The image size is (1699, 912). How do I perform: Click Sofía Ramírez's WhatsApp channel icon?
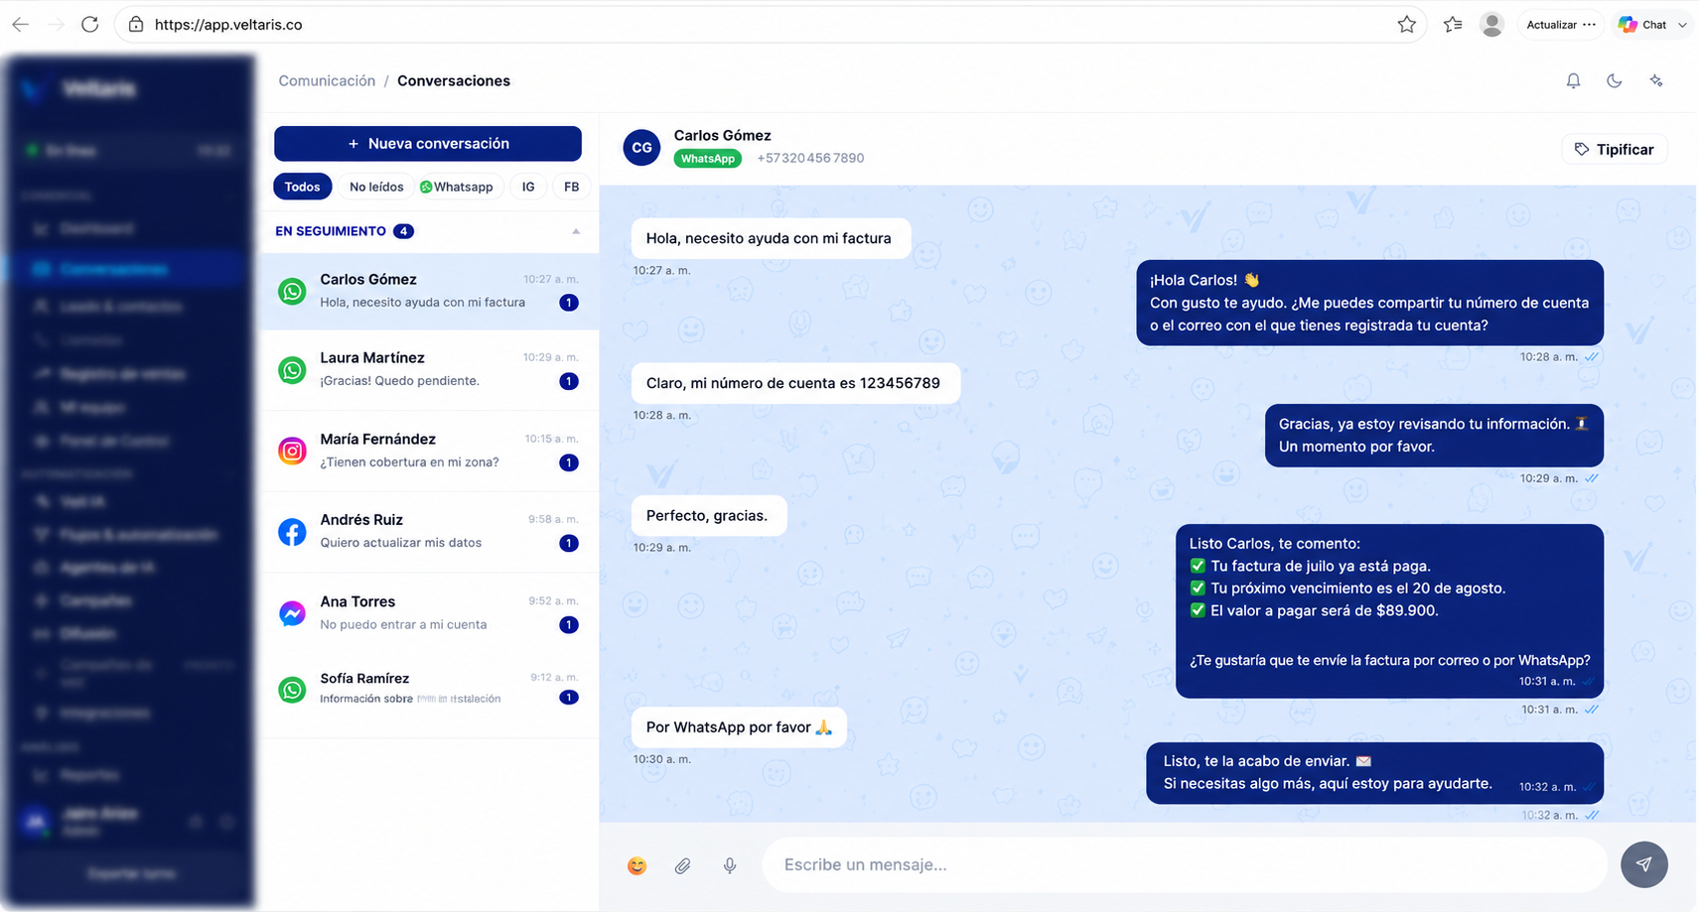pyautogui.click(x=292, y=690)
